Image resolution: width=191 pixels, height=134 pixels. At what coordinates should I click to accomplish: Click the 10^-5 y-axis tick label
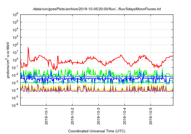pos(15,98)
